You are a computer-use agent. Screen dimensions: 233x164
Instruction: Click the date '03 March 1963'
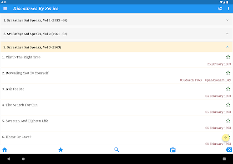tap(191, 80)
